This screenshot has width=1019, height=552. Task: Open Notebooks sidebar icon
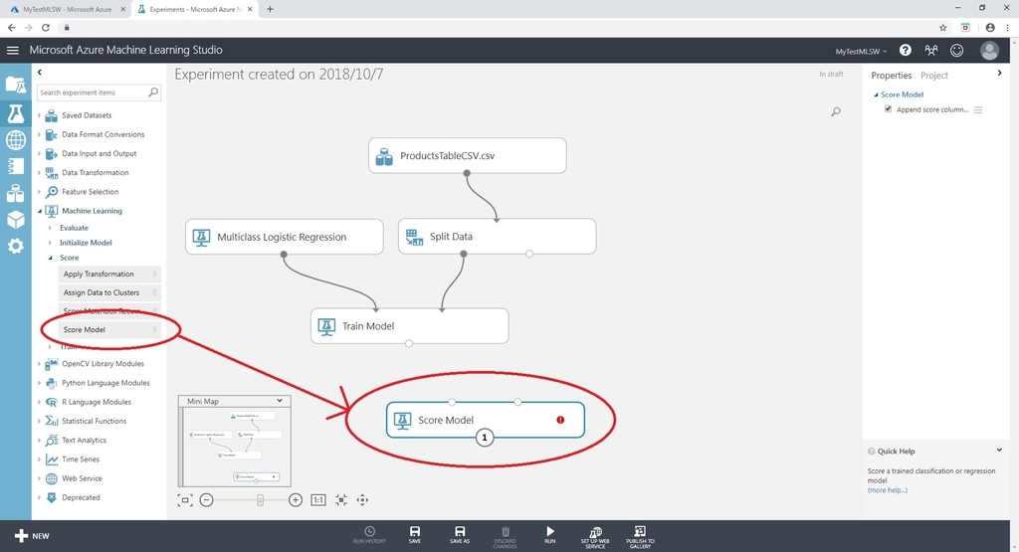tap(16, 166)
